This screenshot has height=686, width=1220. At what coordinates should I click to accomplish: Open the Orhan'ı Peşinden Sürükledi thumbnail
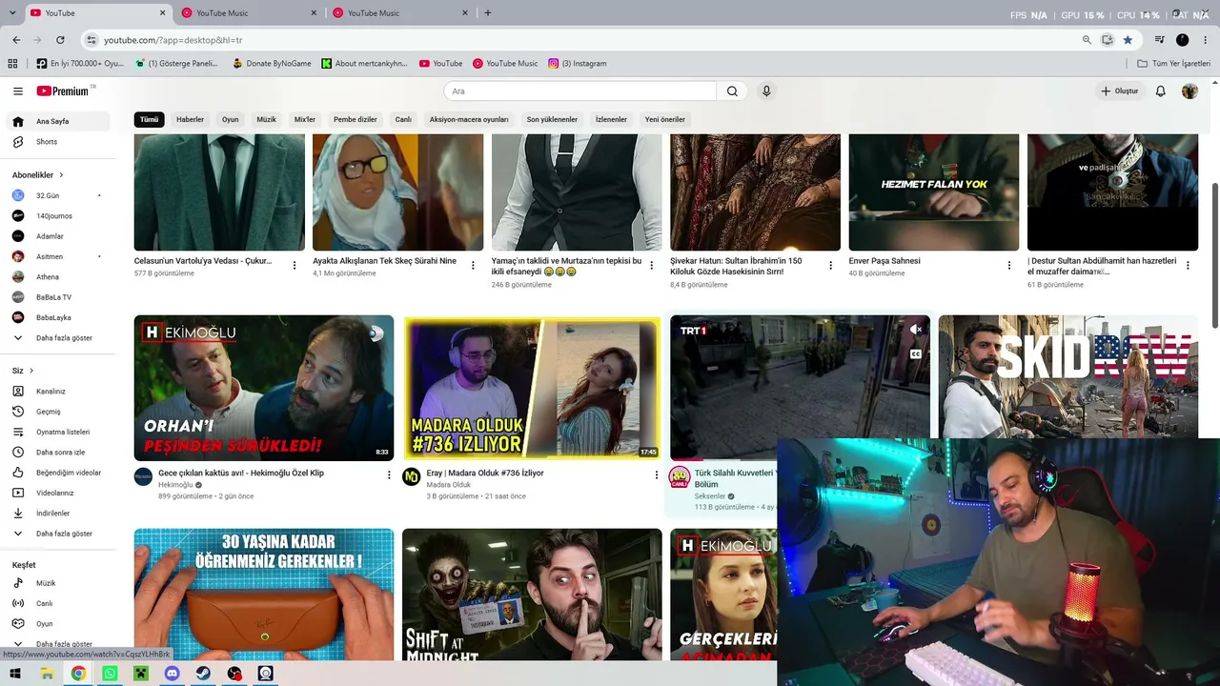click(x=264, y=388)
